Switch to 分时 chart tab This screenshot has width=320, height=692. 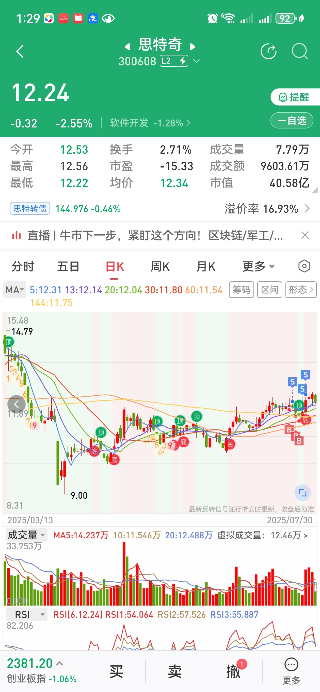23,267
